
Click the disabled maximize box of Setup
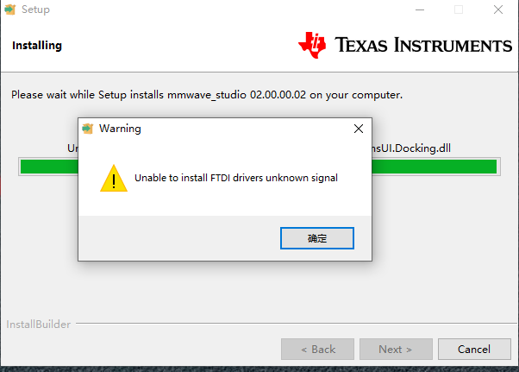pos(459,9)
